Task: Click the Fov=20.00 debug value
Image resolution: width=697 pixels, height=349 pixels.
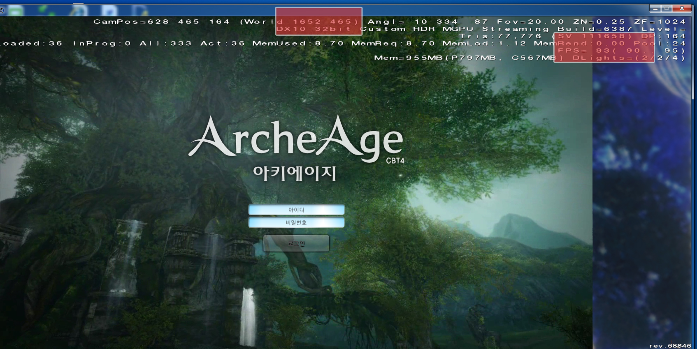Action: click(530, 21)
